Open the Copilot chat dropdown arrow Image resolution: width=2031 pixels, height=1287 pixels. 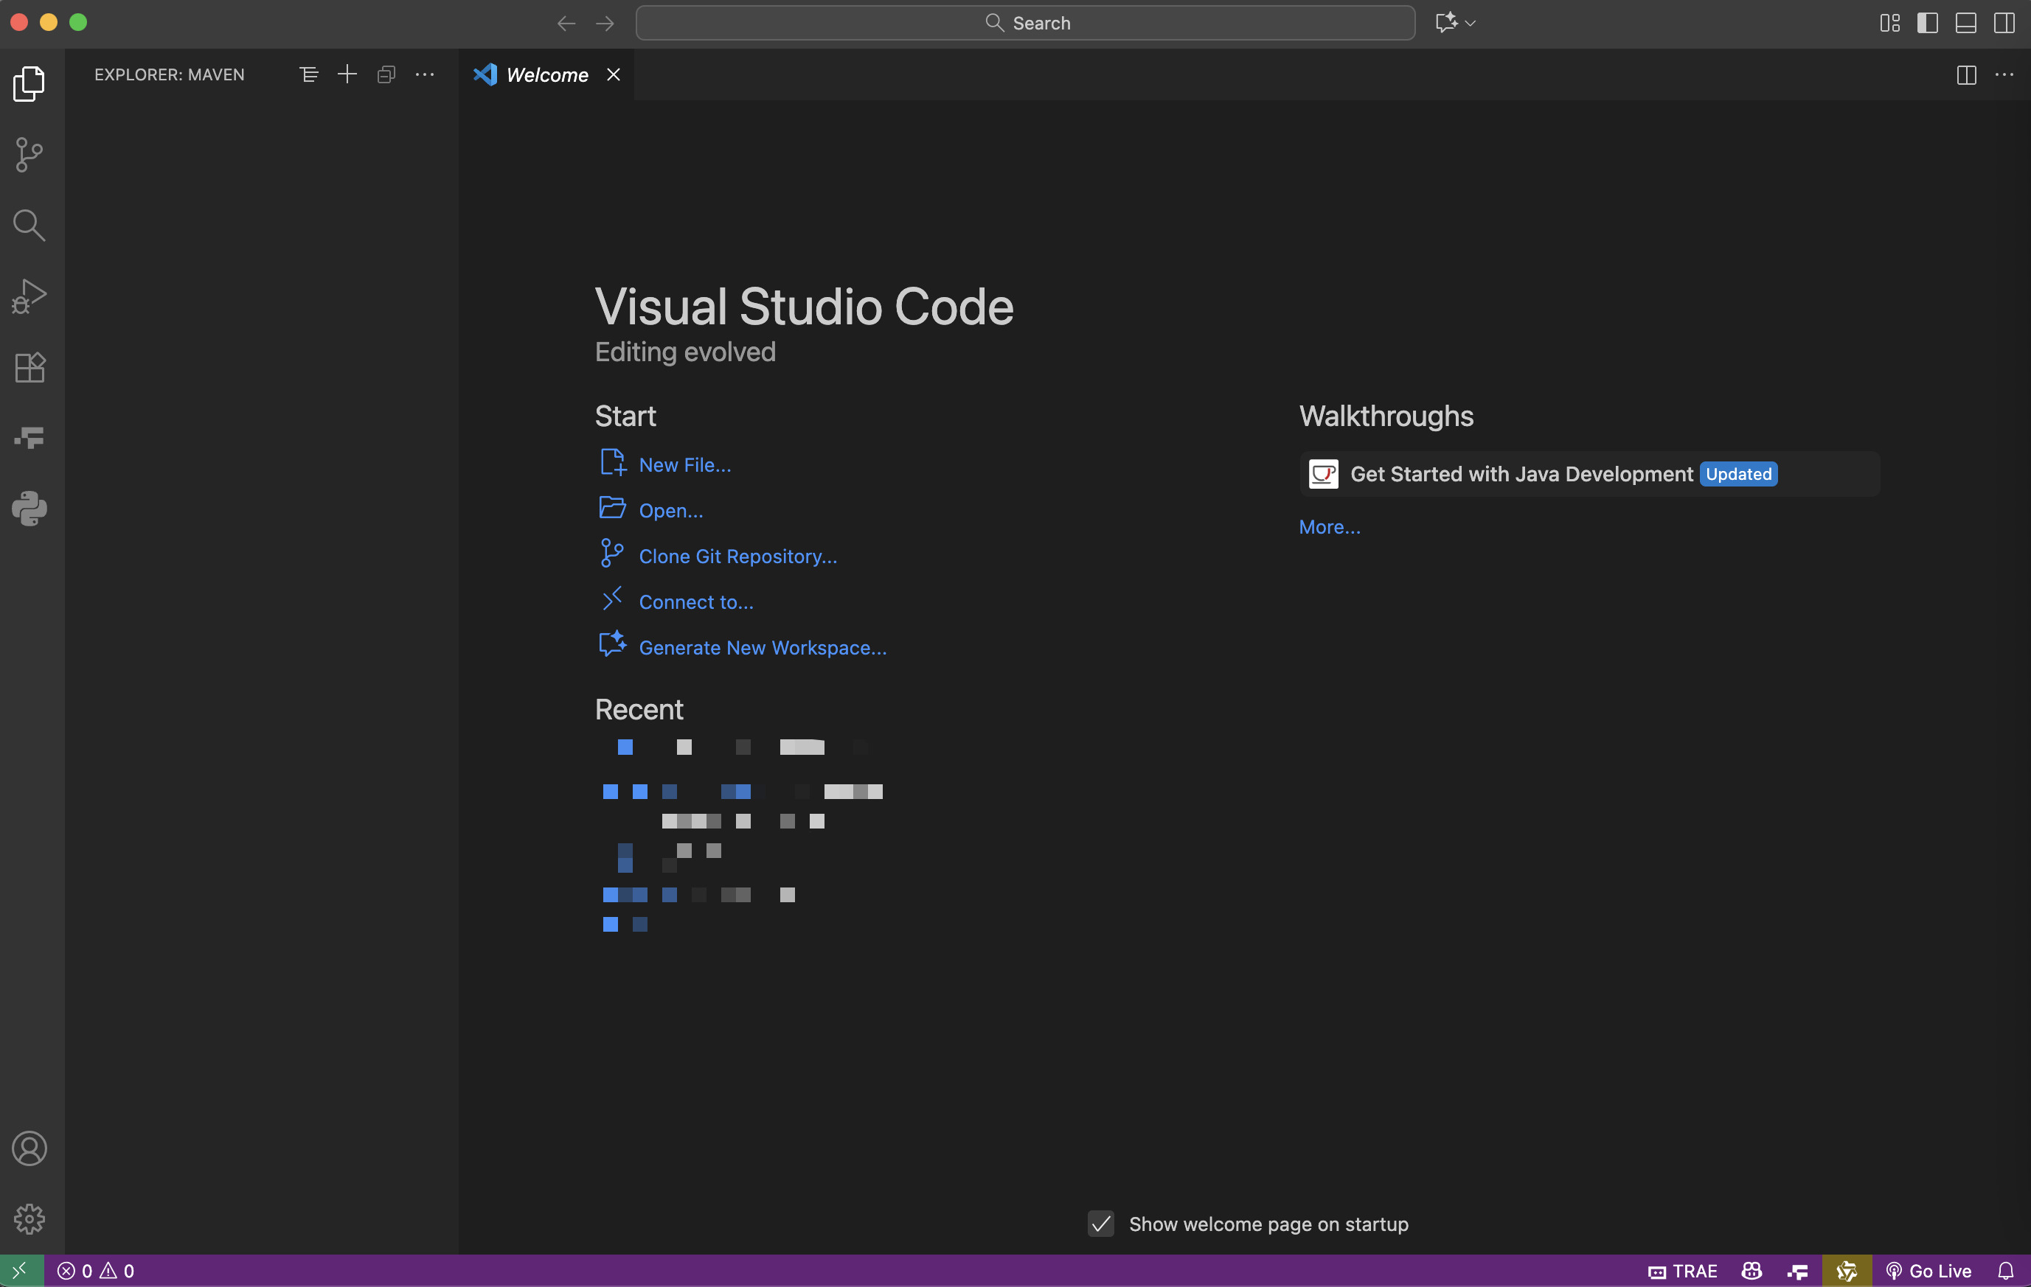(x=1471, y=23)
